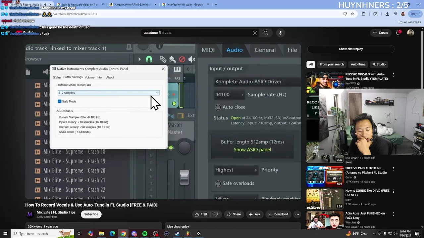Open the YouTube account avatar menu
This screenshot has width=424, height=238.
[410, 33]
